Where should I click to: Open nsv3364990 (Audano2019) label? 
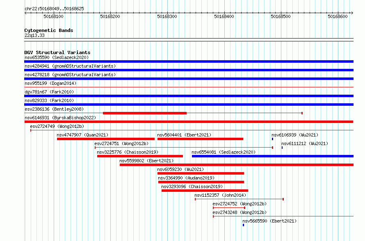(186, 178)
